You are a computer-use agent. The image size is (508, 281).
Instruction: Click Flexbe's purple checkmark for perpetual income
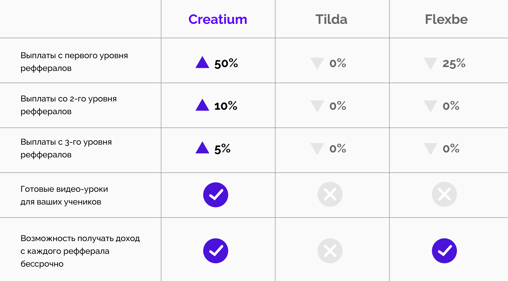tap(444, 251)
